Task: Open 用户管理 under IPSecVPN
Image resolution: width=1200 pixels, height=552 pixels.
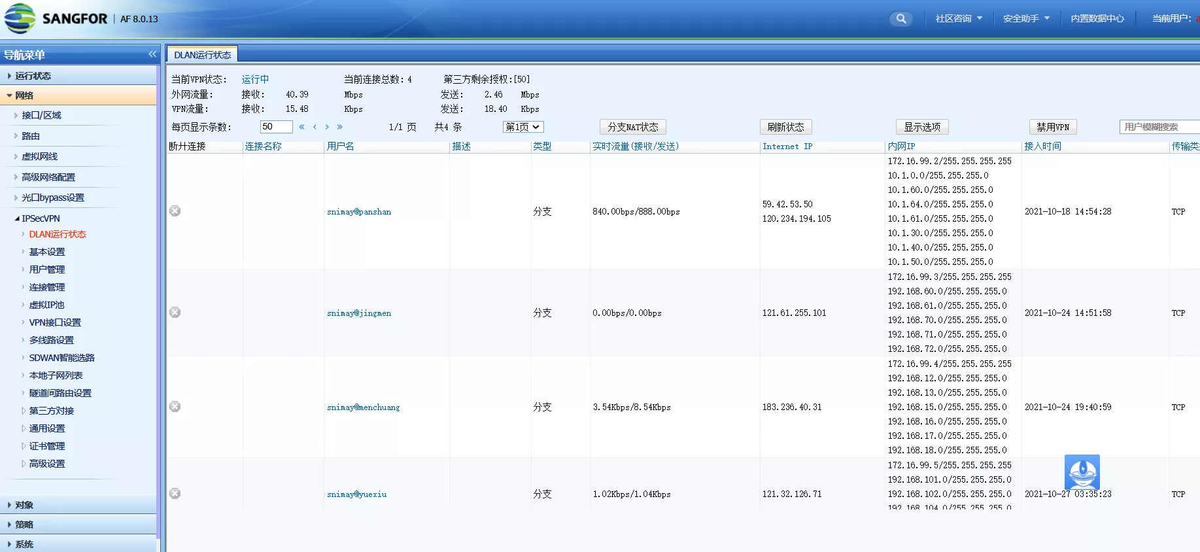Action: point(47,269)
